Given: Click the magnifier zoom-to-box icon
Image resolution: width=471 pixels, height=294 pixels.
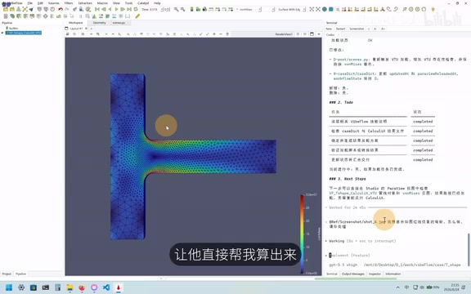Looking at the screenshot, I should pyautogui.click(x=338, y=10).
